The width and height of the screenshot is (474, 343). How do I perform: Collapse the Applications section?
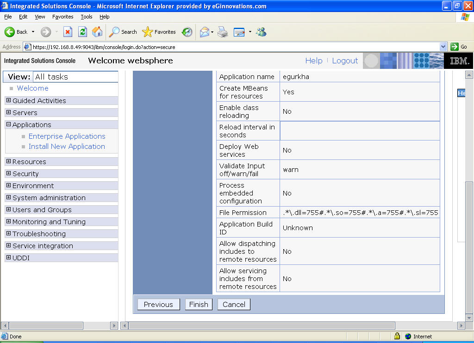coord(8,124)
